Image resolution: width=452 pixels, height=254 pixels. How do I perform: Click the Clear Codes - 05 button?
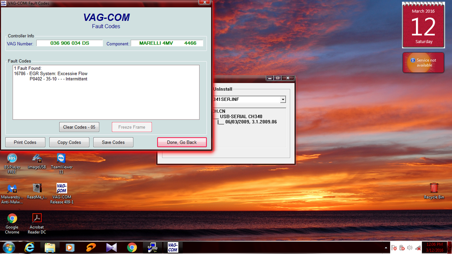[79, 127]
